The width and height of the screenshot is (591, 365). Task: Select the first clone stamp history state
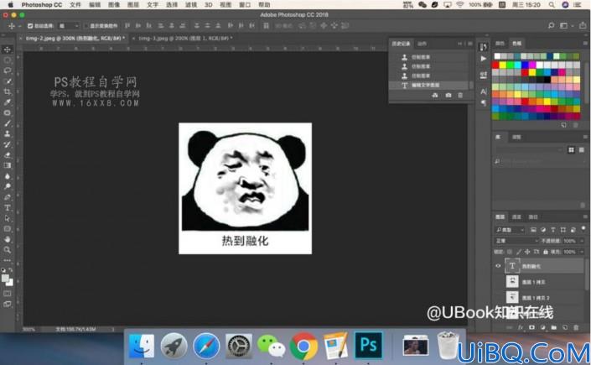point(429,57)
